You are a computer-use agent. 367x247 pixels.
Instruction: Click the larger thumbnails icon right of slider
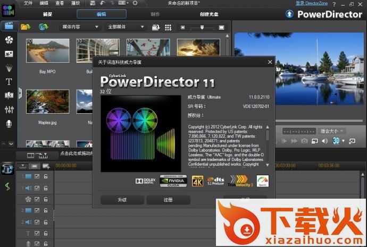221,28
